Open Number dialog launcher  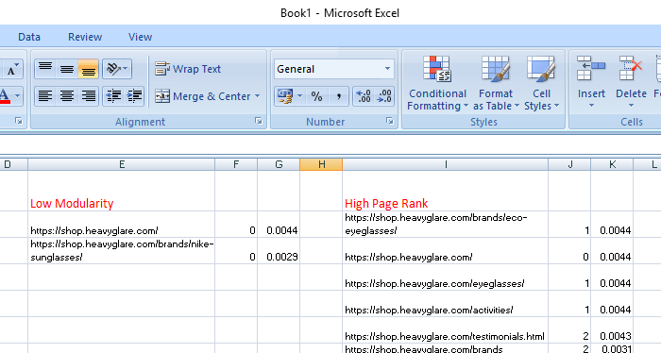389,122
